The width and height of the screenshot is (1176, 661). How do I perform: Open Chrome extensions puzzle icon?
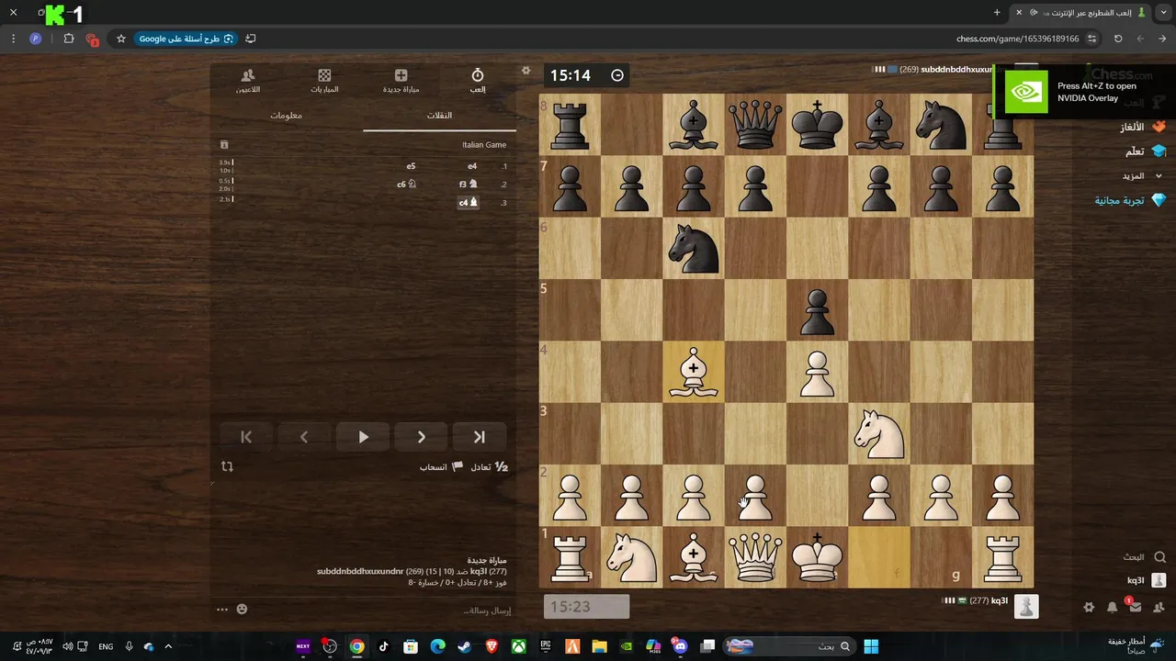pyautogui.click(x=69, y=39)
